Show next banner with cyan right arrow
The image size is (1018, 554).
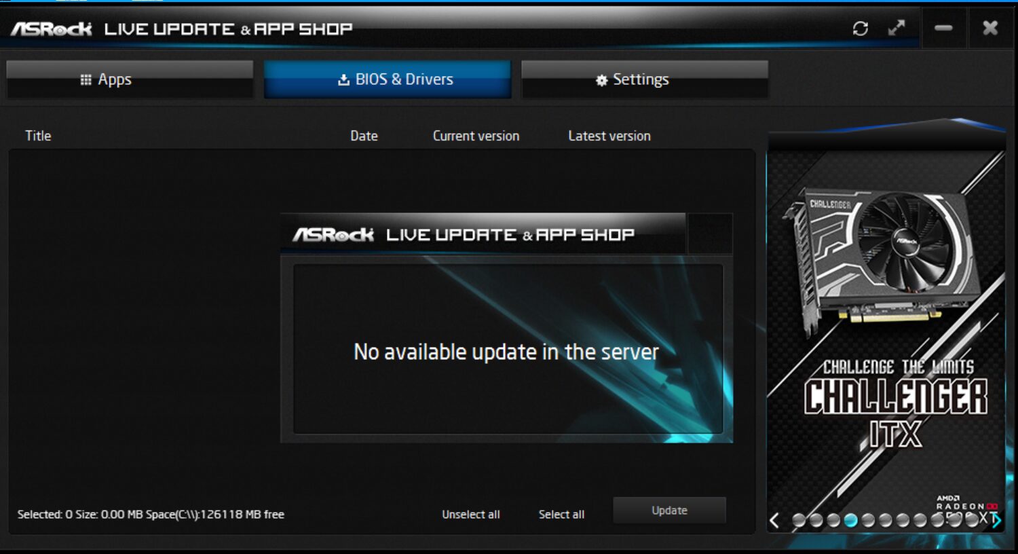point(996,521)
